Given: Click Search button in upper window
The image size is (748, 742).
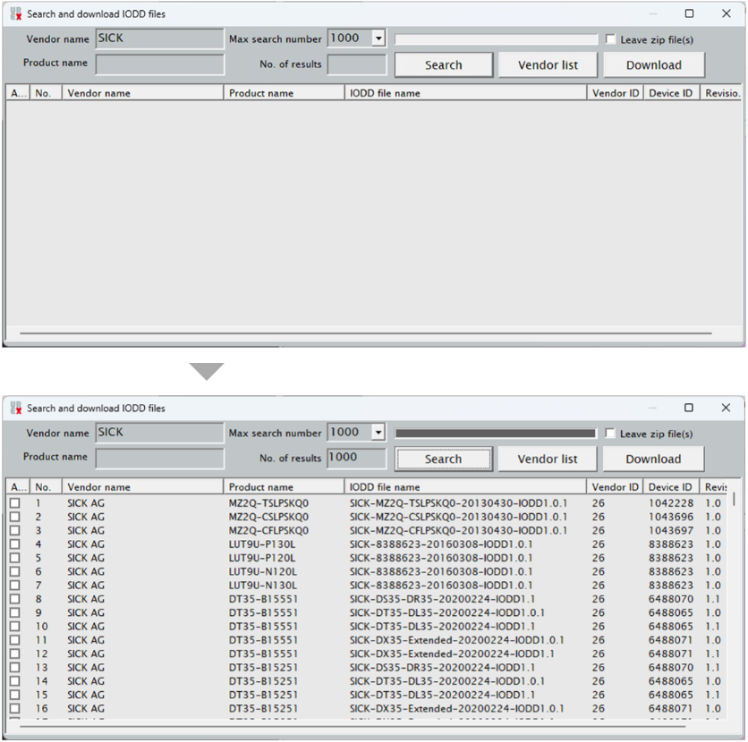Looking at the screenshot, I should (x=444, y=64).
